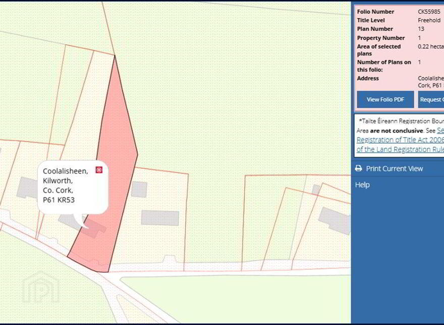Click the Request button next to View Folio PDF

[x=431, y=100]
